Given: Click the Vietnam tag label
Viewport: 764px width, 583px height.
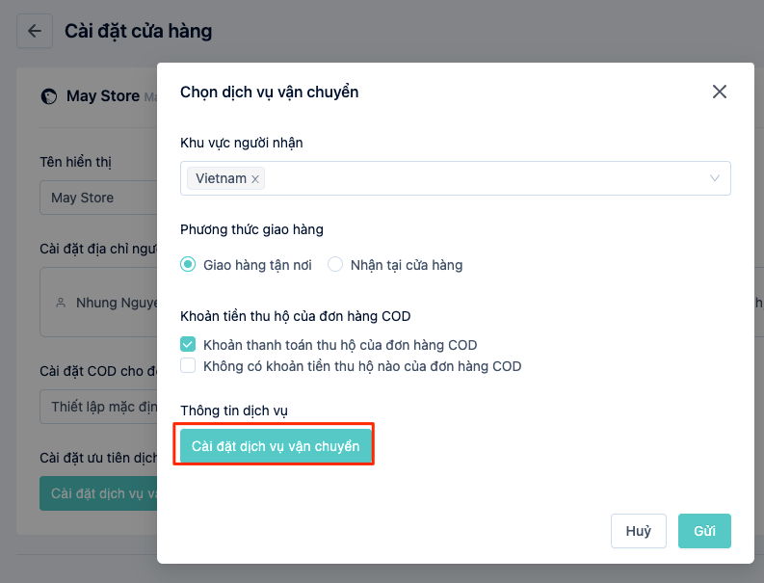Looking at the screenshot, I should (x=222, y=178).
